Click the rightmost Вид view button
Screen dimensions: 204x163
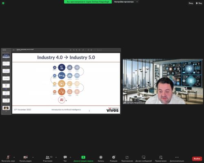coord(199,3)
